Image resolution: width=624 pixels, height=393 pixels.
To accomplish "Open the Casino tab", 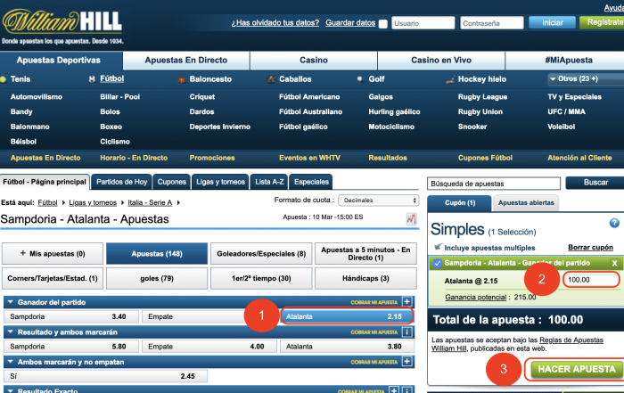I will (314, 61).
